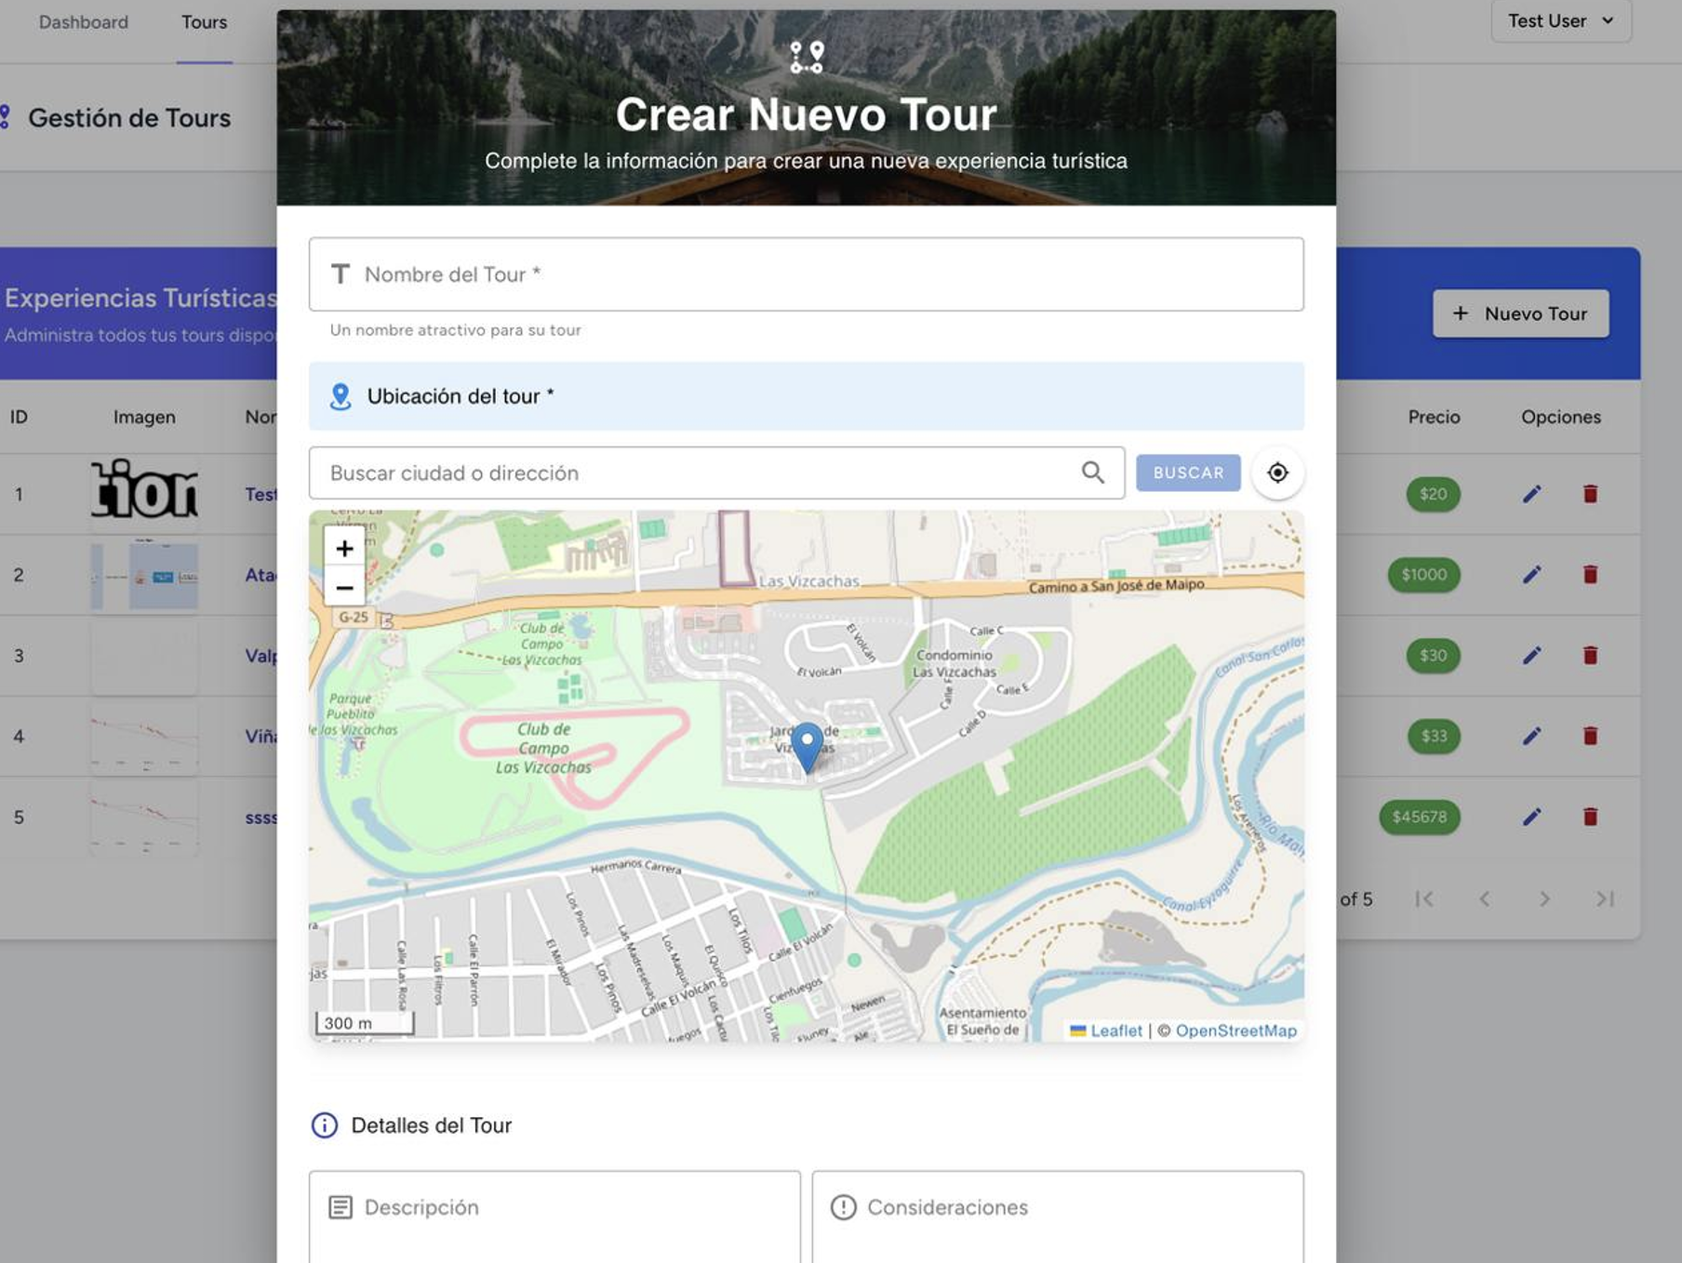Screen dimensions: 1682x1263
Task: Click the blue location marker on map
Action: (807, 746)
